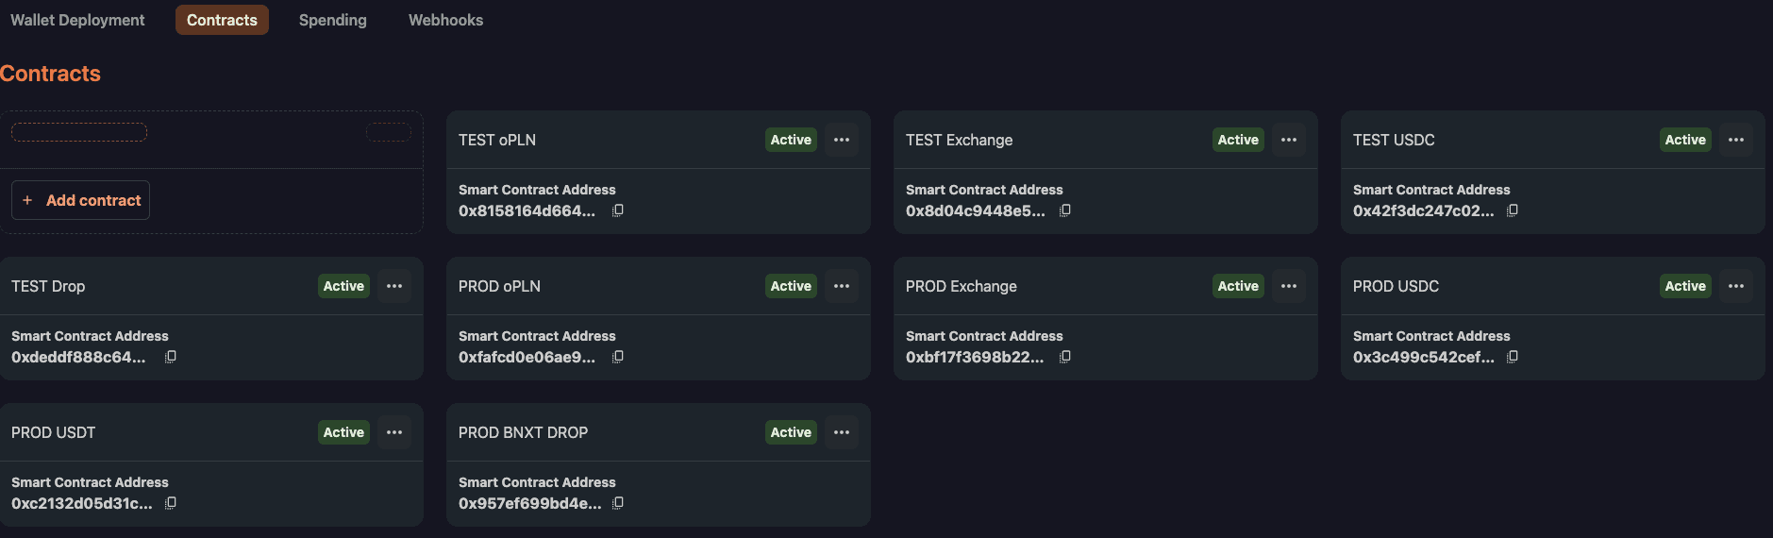Viewport: 1773px width, 538px height.
Task: Open the PROD USDT three-dot menu
Action: tap(394, 432)
